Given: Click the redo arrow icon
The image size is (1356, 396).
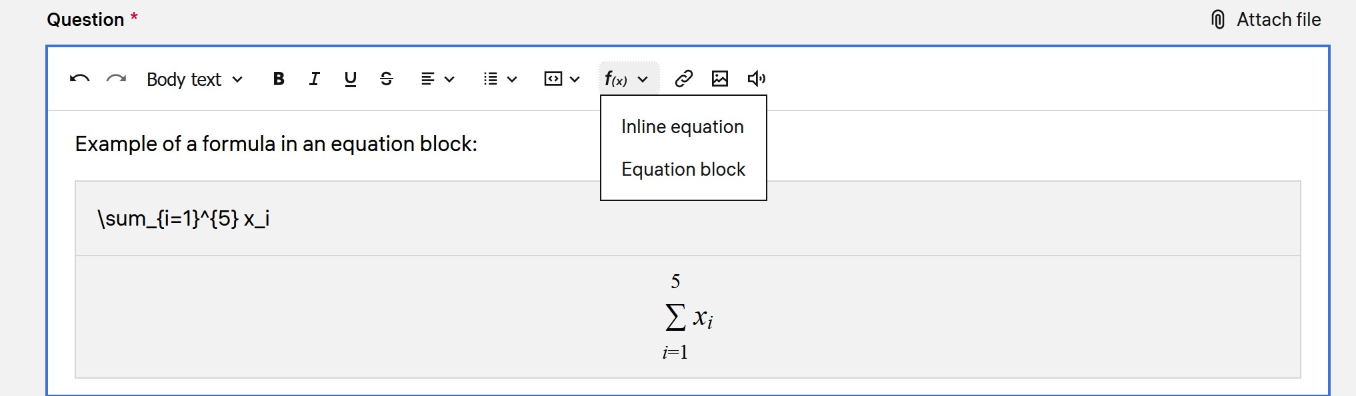Looking at the screenshot, I should click(x=116, y=79).
